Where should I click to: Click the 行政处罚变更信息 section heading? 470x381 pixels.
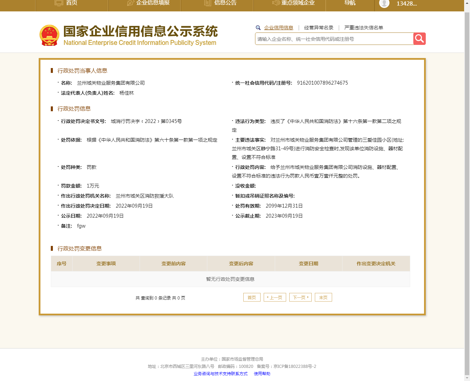79,248
